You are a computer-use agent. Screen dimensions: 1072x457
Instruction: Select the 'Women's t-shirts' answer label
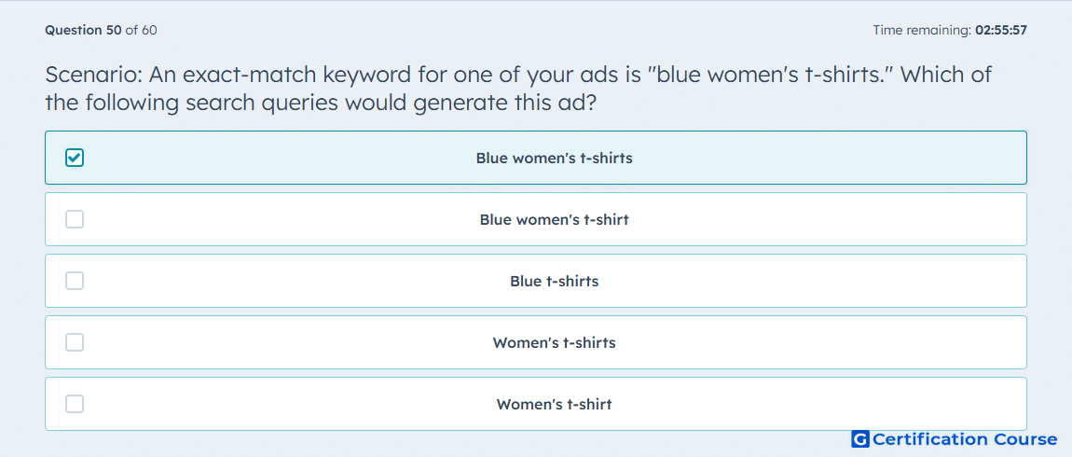click(555, 343)
